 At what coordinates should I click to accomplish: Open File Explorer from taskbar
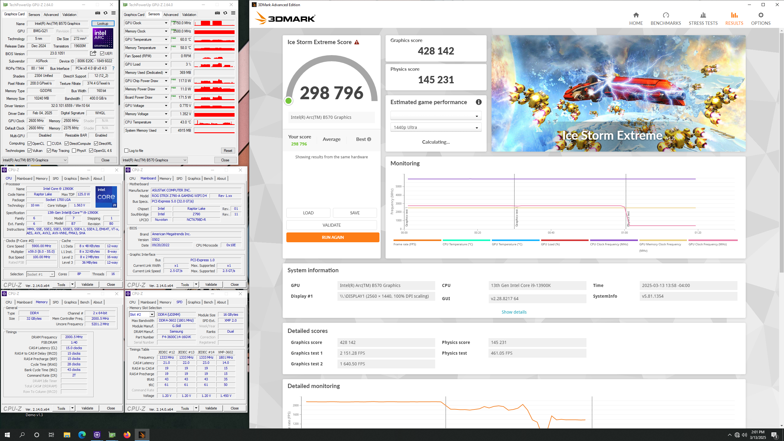tap(67, 435)
